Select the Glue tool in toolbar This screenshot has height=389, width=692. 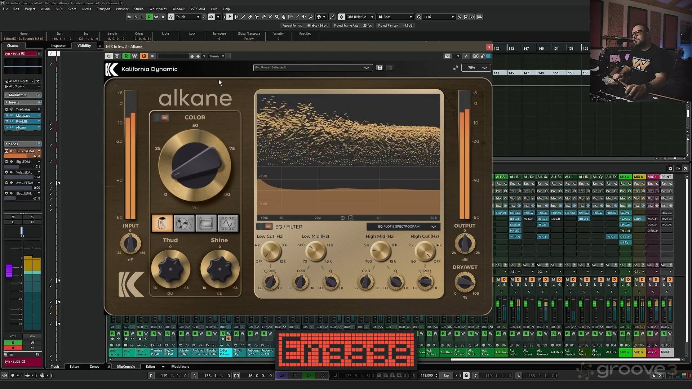pos(263,17)
